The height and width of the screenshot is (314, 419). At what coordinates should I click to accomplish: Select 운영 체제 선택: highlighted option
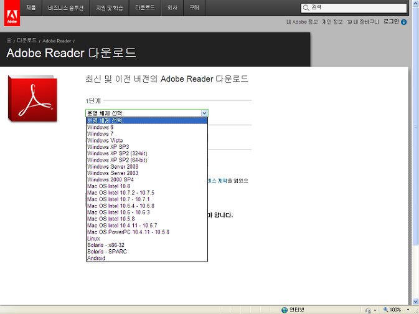pos(147,120)
